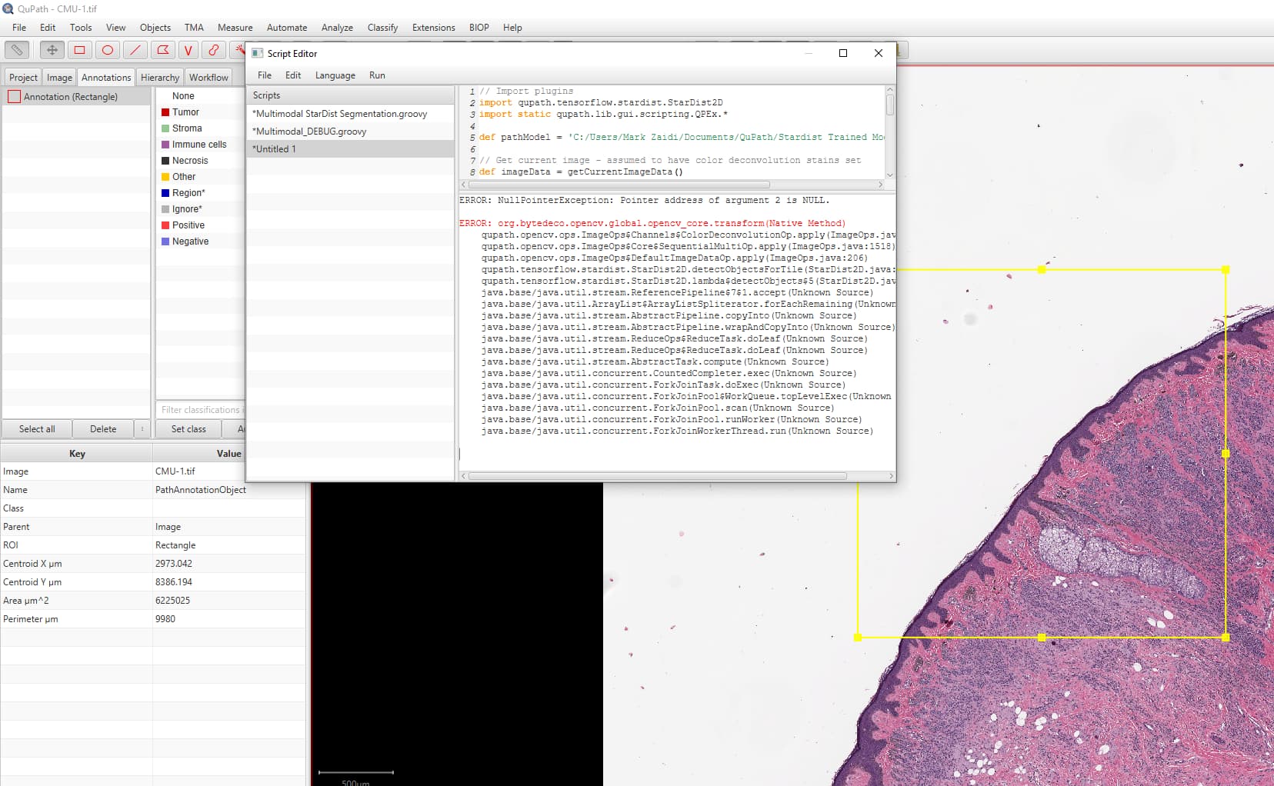1274x786 pixels.
Task: Toggle the annotation measurement tool icon
Action: (17, 49)
